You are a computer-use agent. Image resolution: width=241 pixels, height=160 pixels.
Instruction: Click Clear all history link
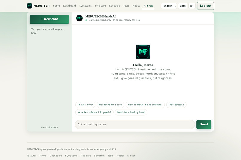click(49, 127)
